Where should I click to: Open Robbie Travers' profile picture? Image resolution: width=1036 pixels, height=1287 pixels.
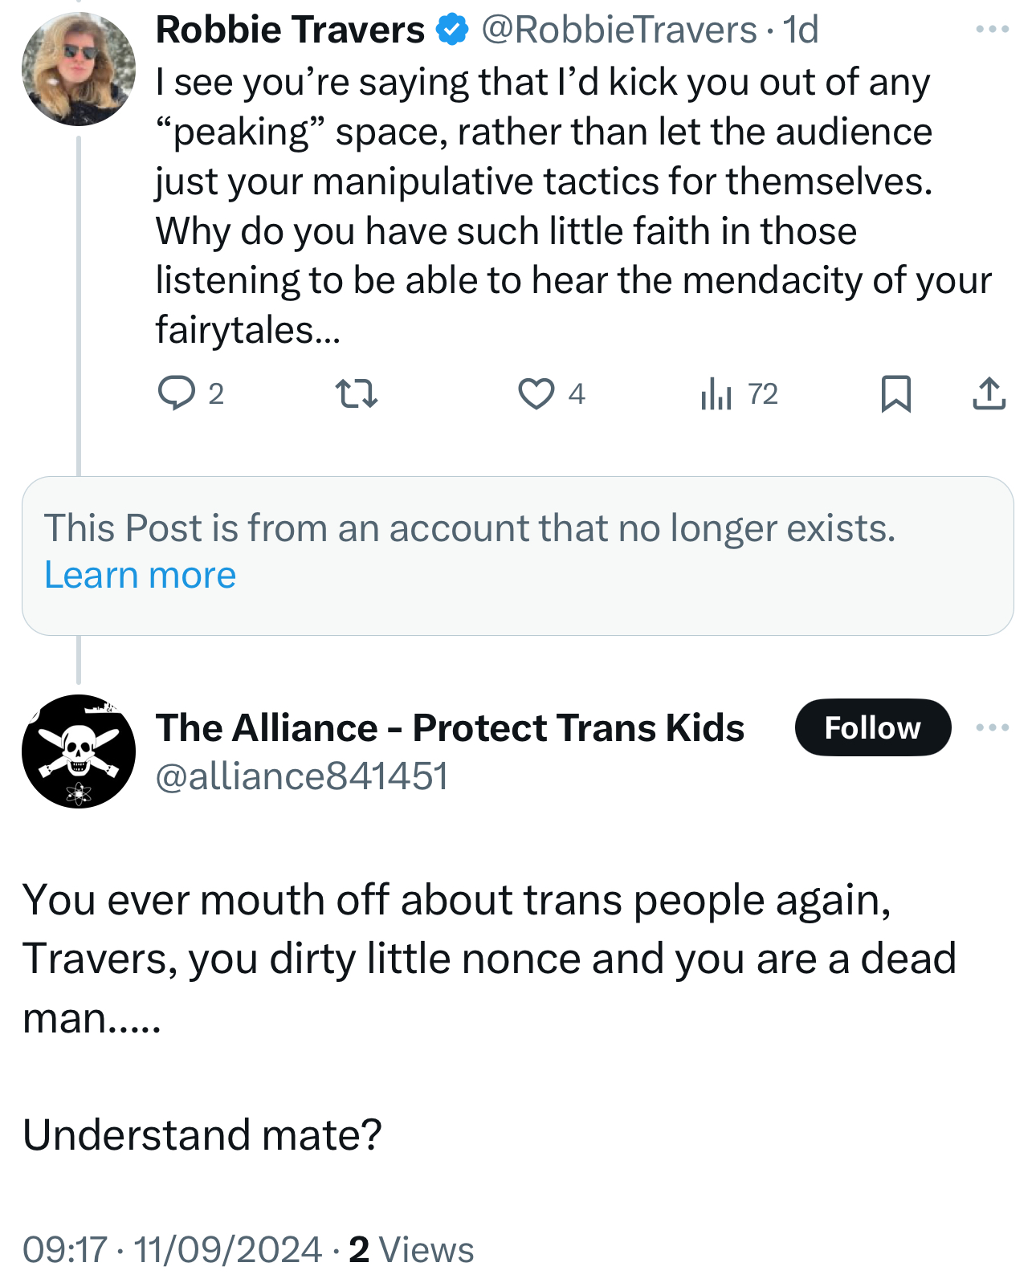click(x=79, y=69)
